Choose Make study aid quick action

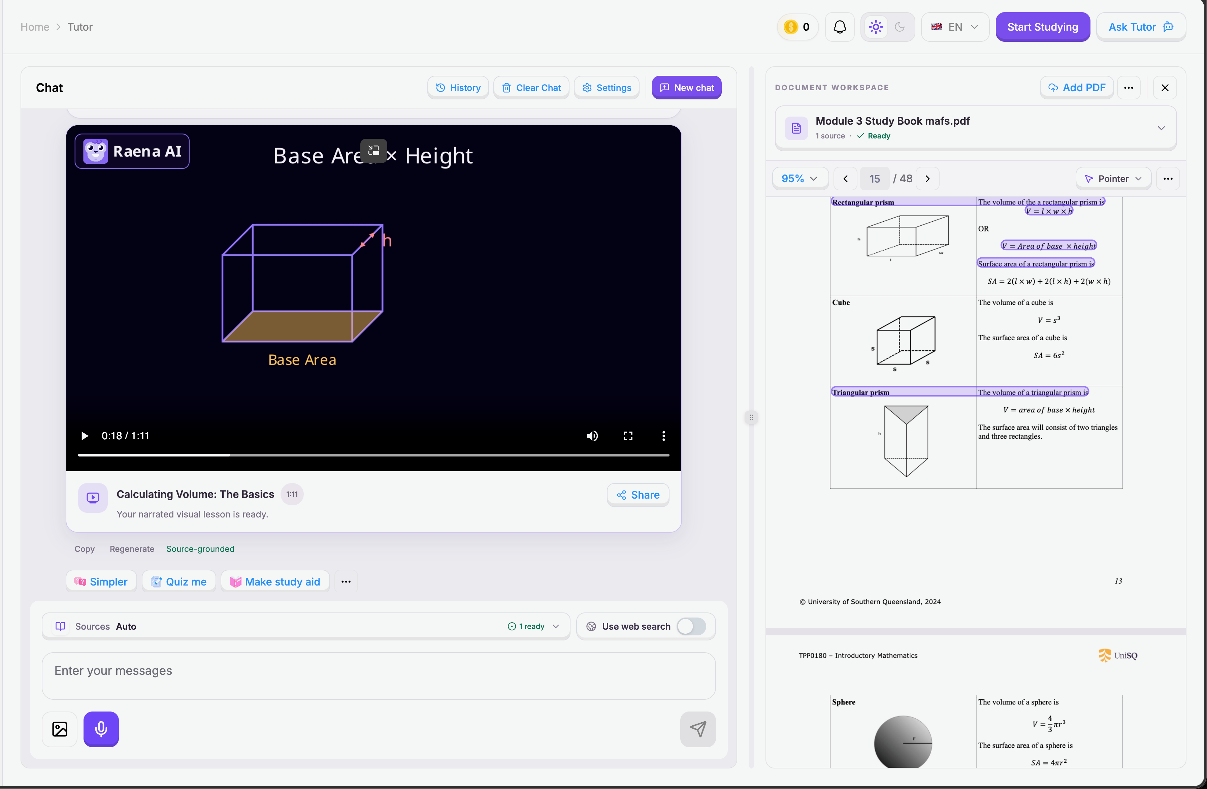click(275, 581)
